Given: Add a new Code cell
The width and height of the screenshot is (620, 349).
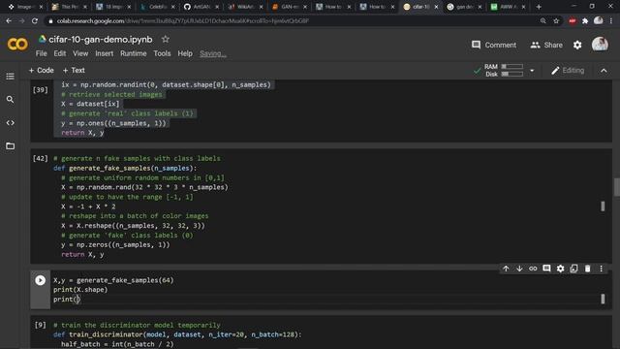Looking at the screenshot, I should pyautogui.click(x=41, y=70).
